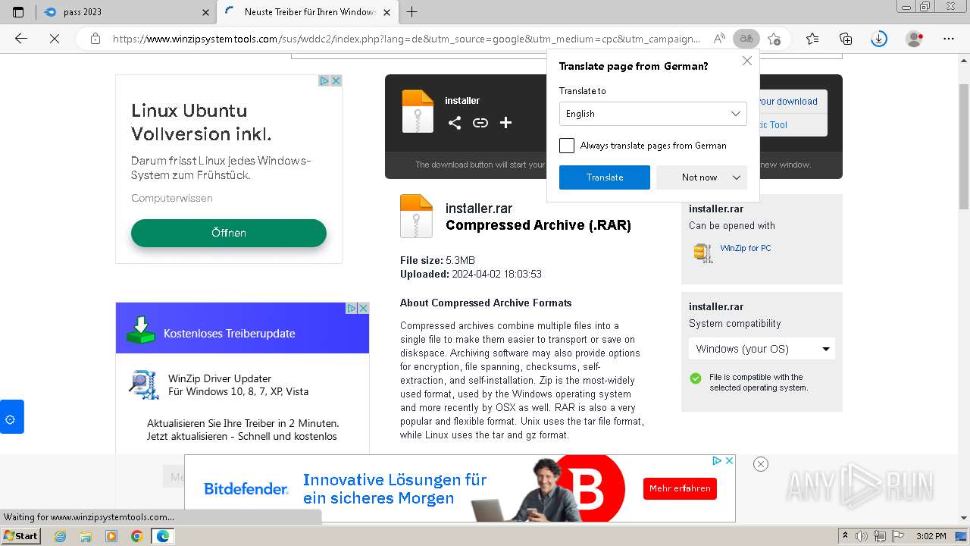
Task: Add this page to favorites
Action: [774, 39]
